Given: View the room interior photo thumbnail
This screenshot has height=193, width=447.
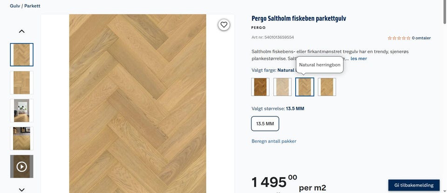Looking at the screenshot, I should point(22,110).
